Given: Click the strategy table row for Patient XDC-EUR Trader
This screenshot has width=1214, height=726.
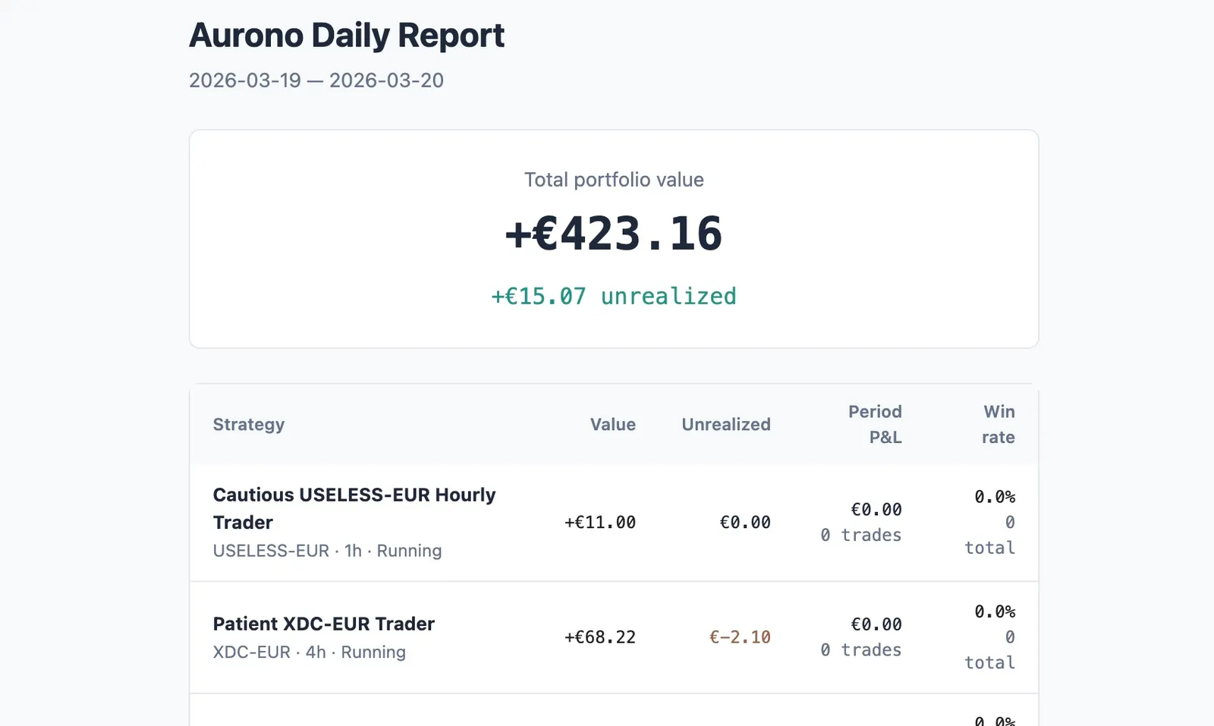Looking at the screenshot, I should (x=615, y=637).
